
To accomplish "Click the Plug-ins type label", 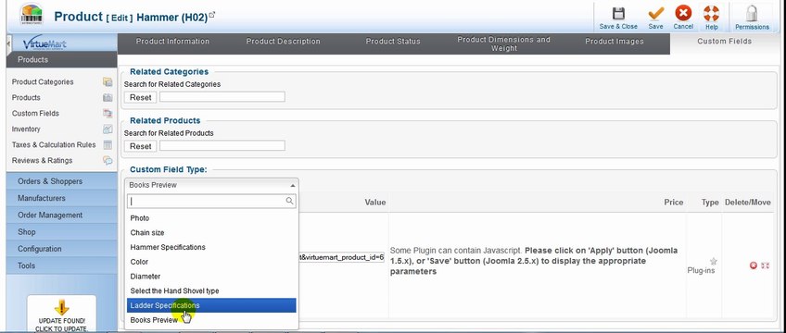I will coord(701,270).
